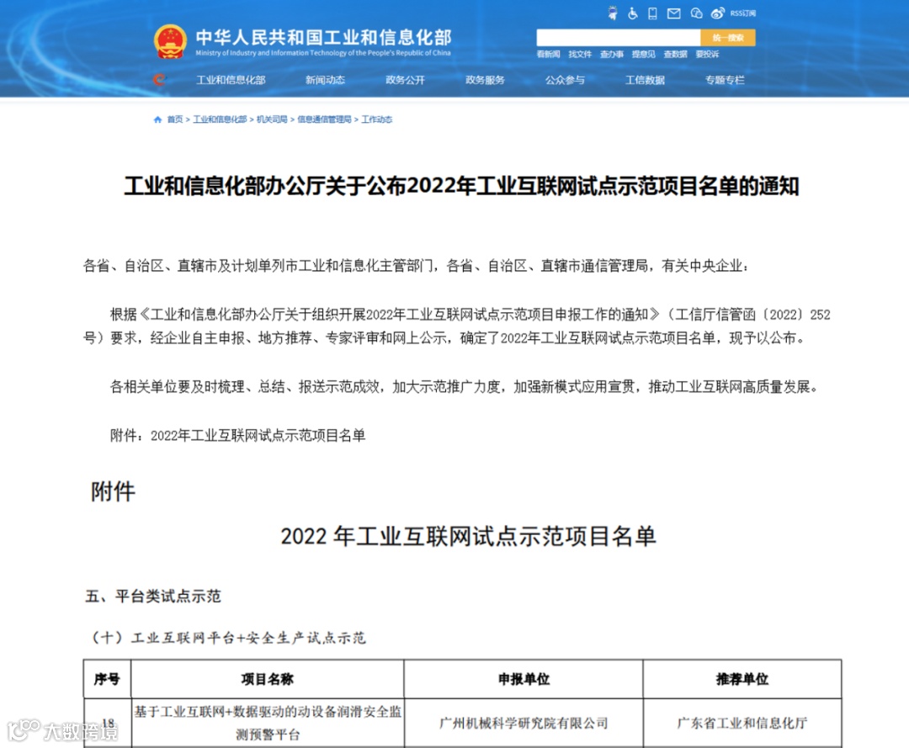Click 工业和信息化部 breadcrumb link
909x748 pixels.
point(221,119)
